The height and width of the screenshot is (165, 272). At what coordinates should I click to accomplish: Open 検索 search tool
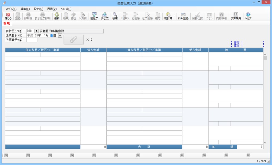click(115, 16)
